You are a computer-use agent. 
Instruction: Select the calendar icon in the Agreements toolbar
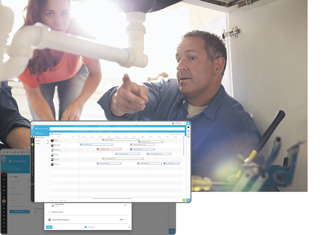[x=7, y=152]
